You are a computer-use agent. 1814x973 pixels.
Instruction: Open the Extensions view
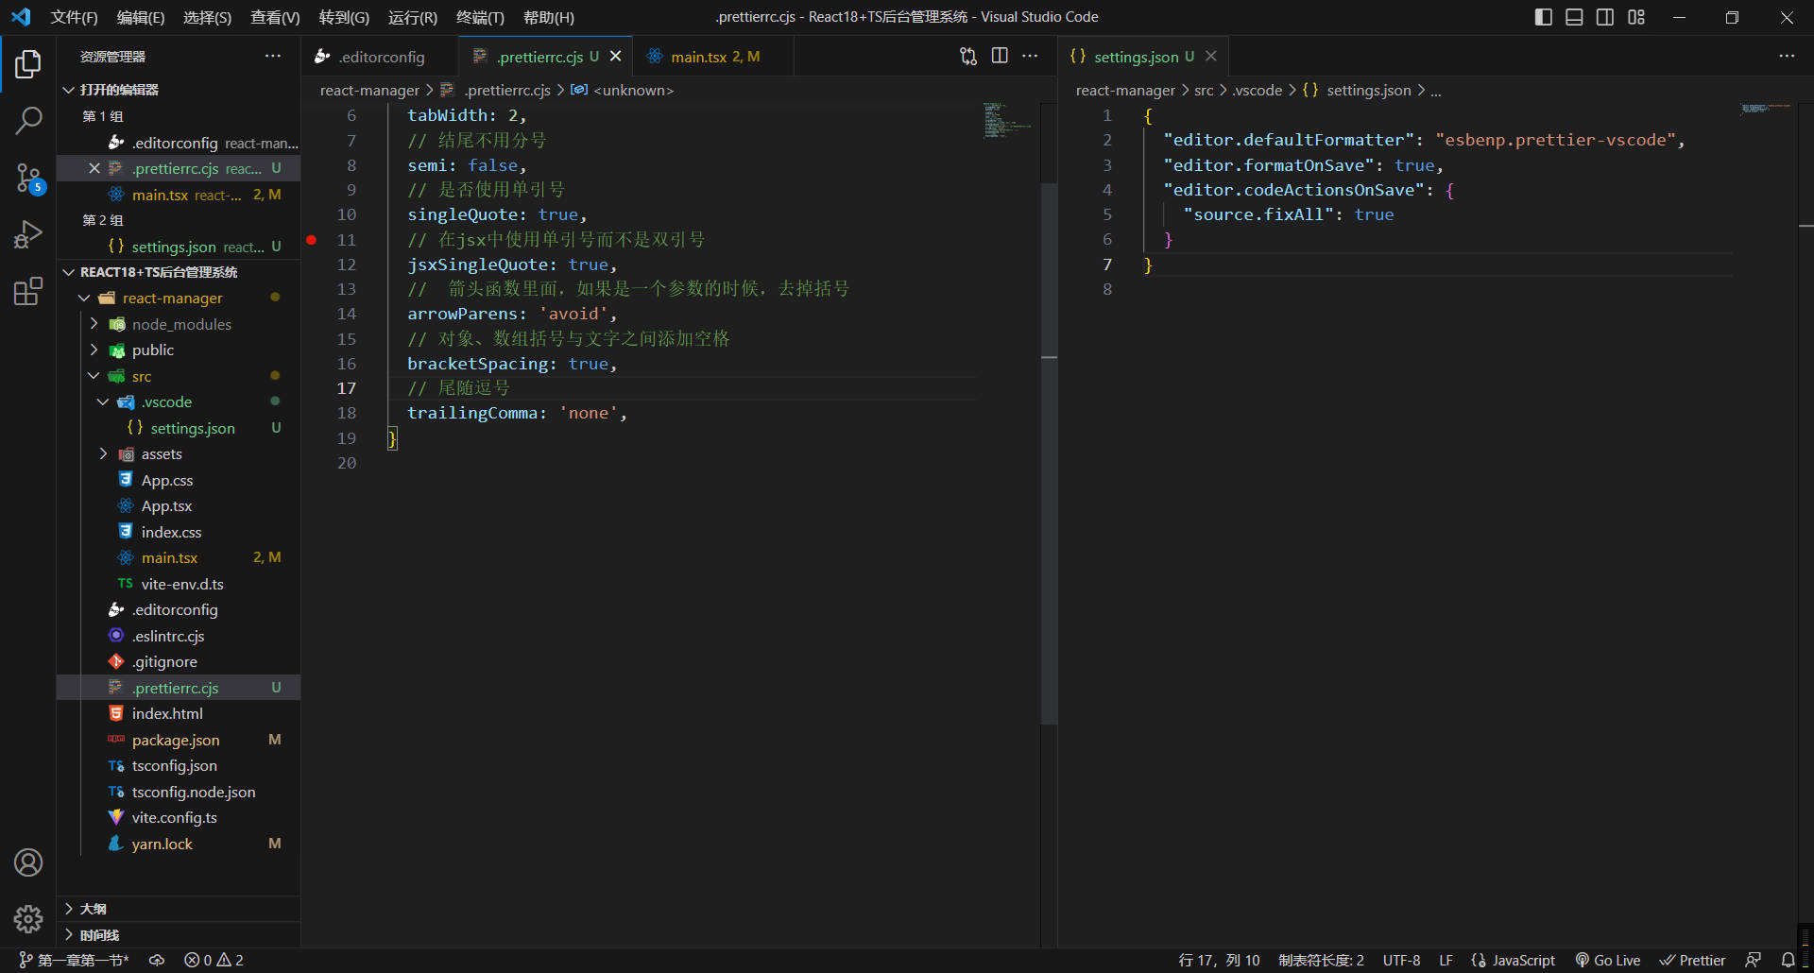(28, 291)
